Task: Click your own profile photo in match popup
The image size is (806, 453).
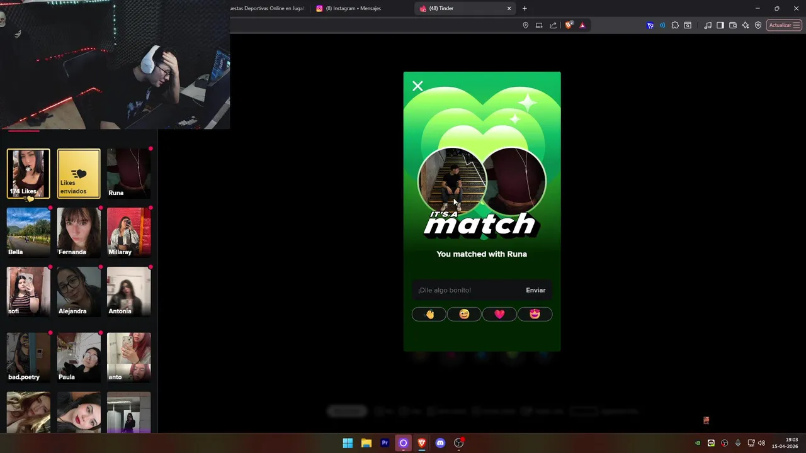Action: (452, 181)
